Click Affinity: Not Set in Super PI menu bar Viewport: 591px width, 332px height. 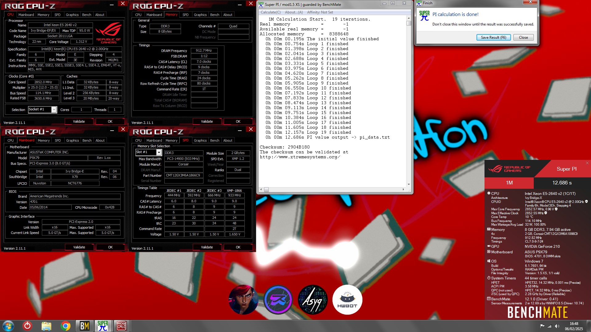click(320, 12)
